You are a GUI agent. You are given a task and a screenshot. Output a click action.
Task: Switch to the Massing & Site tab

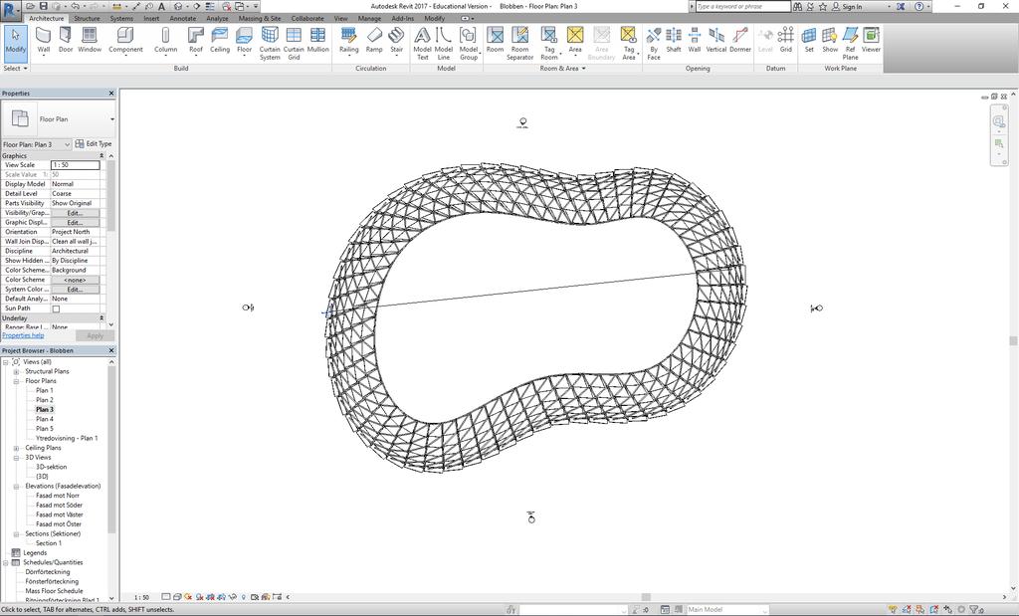pyautogui.click(x=260, y=18)
